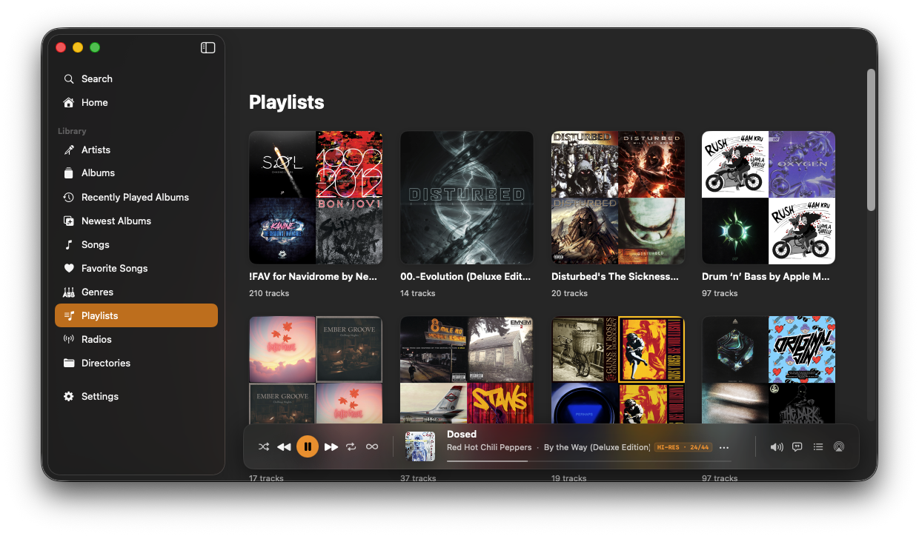Open the play queue list
Image resolution: width=919 pixels, height=536 pixels.
click(817, 446)
